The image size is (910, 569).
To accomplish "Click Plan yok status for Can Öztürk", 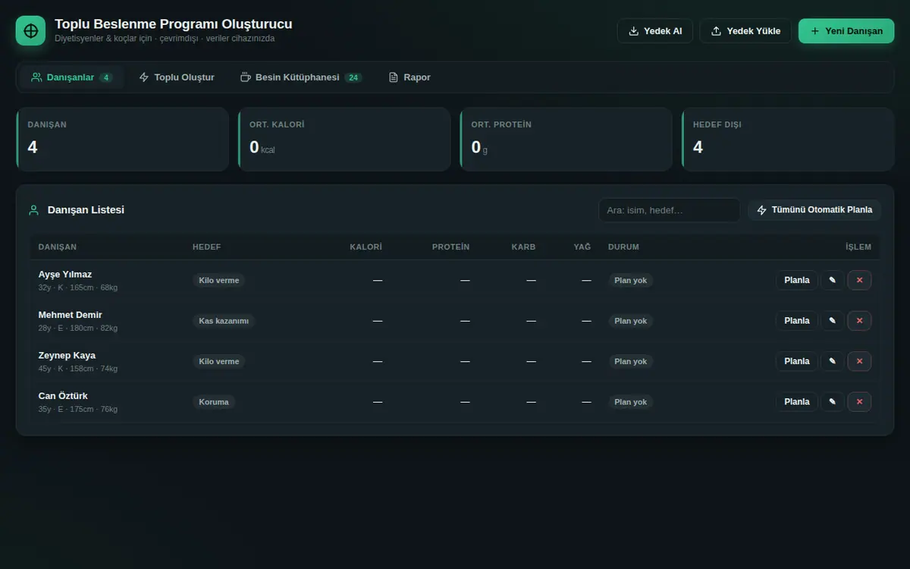I will click(631, 402).
